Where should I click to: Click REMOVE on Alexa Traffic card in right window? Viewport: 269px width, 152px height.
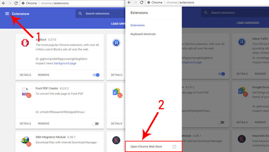tap(260, 73)
